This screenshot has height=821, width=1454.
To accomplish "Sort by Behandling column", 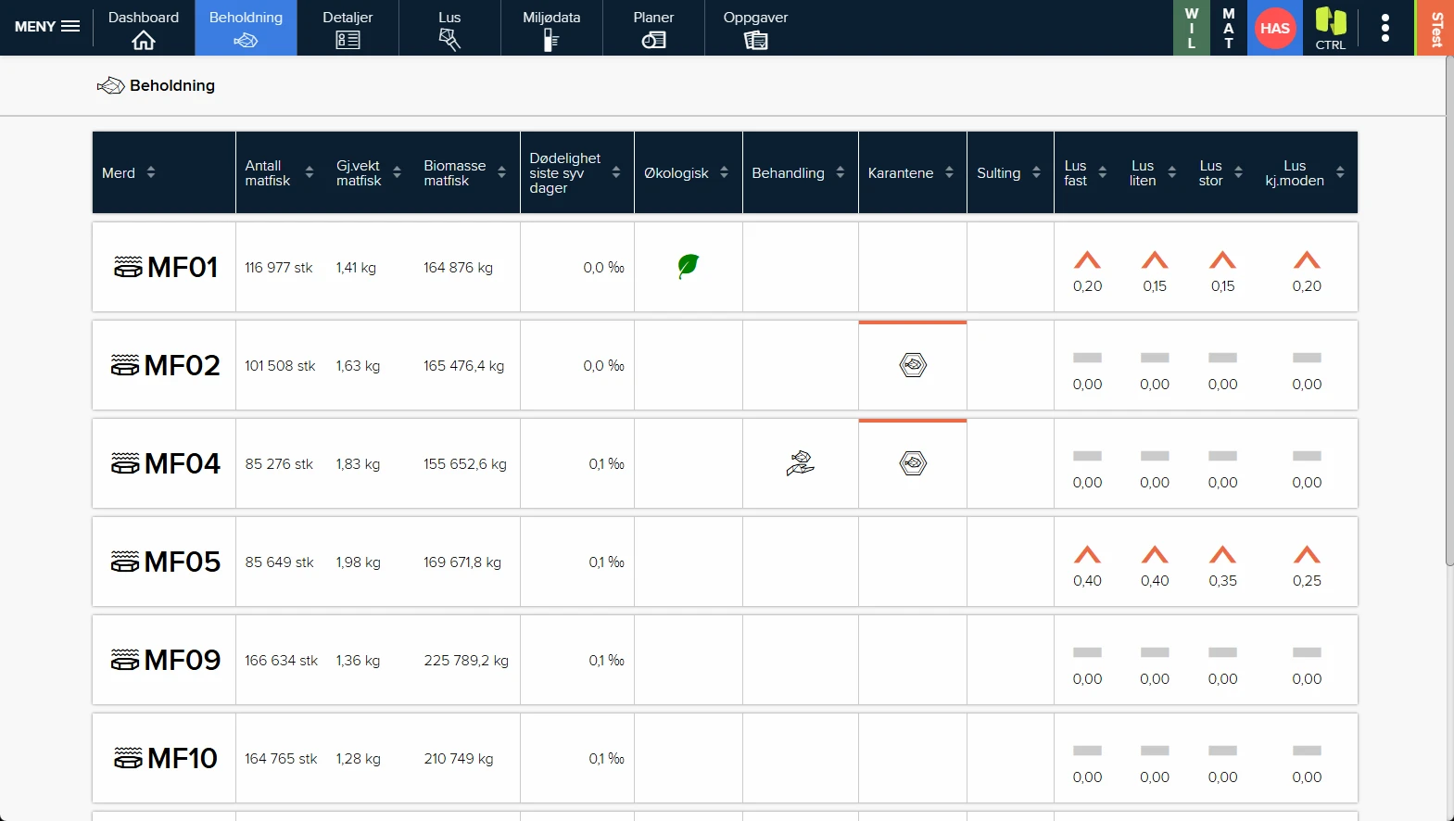I will pyautogui.click(x=840, y=172).
